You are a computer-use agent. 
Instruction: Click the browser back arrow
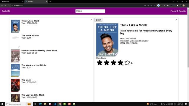pos(2,5)
